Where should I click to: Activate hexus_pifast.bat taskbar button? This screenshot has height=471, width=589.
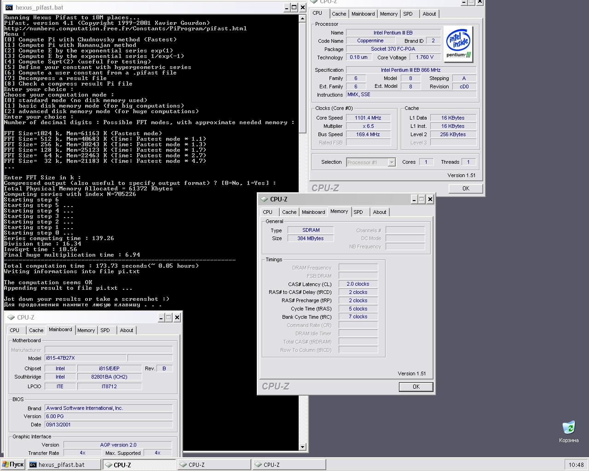coord(64,465)
